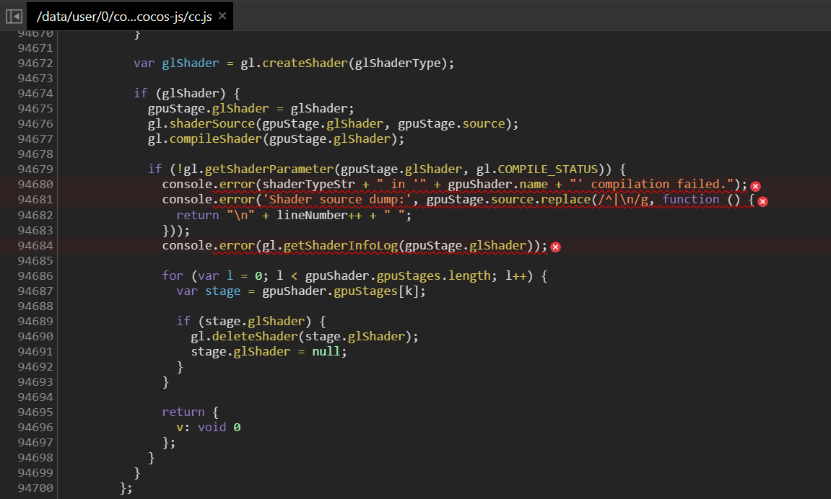Click 'if (glShader)' on line 94674
831x499 pixels.
point(180,94)
